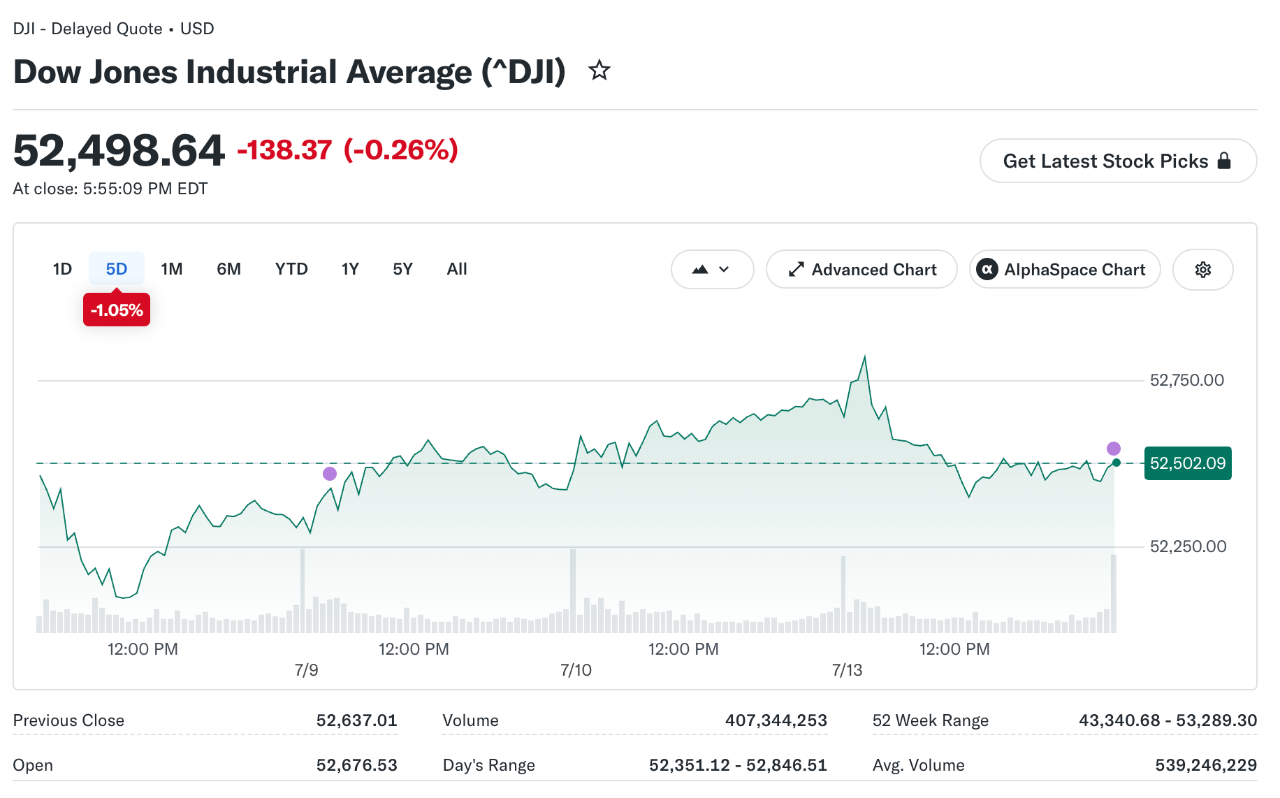The image size is (1280, 798).
Task: Click the lock icon on Stock Picks
Action: click(1223, 161)
